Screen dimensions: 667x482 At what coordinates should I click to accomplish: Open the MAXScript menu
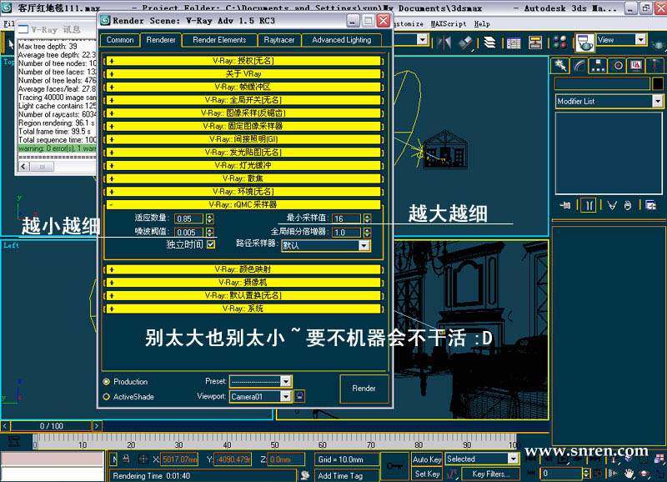[449, 24]
